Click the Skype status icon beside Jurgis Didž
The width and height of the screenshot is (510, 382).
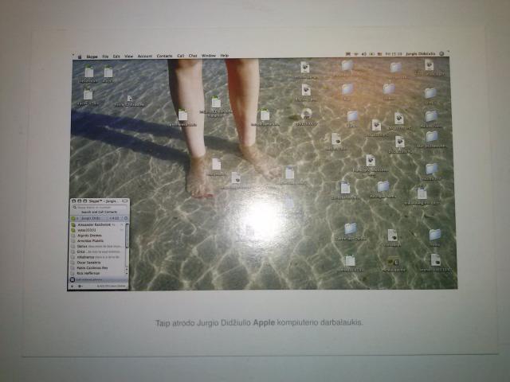pyautogui.click(x=74, y=218)
